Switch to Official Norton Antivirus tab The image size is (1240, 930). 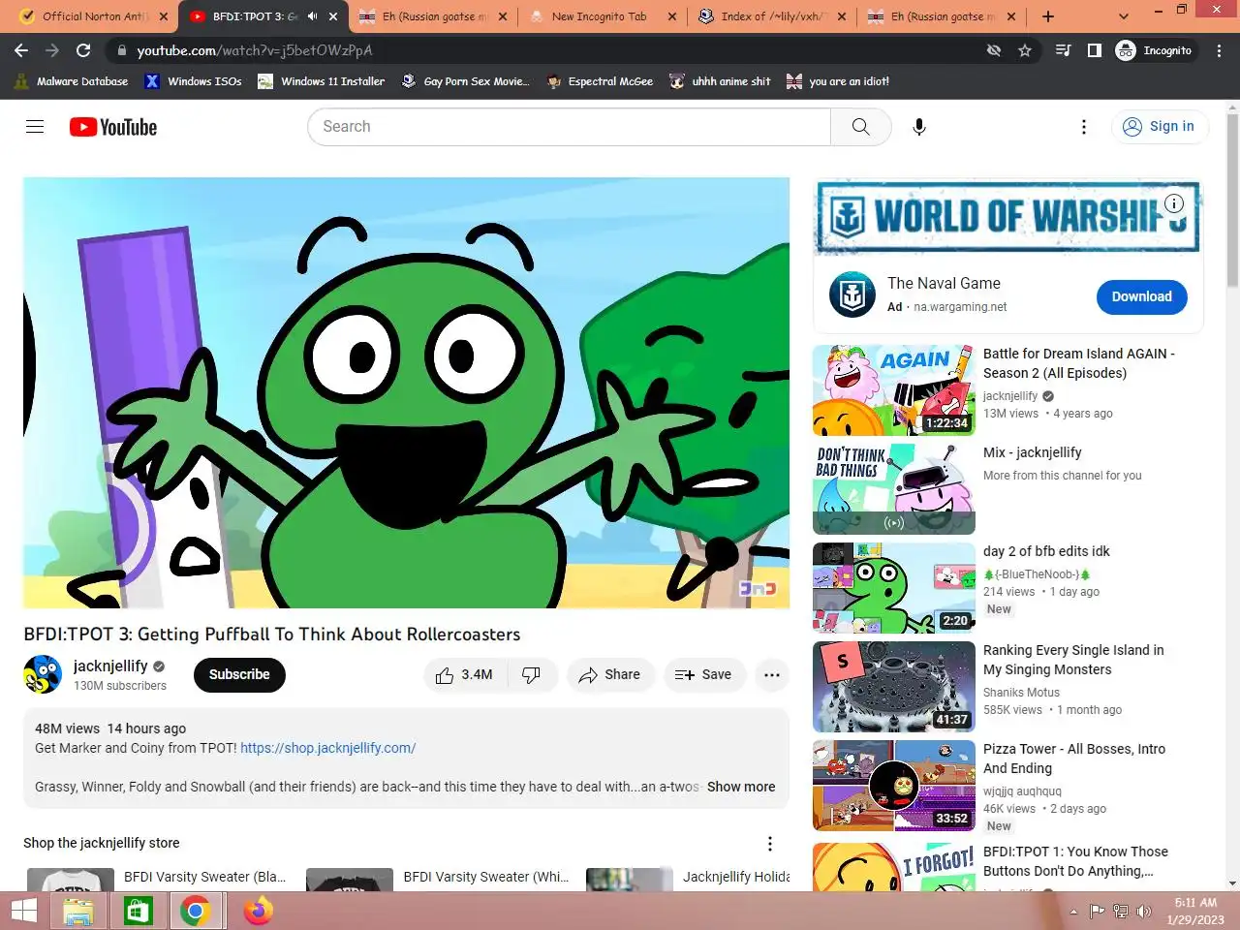coord(93,16)
